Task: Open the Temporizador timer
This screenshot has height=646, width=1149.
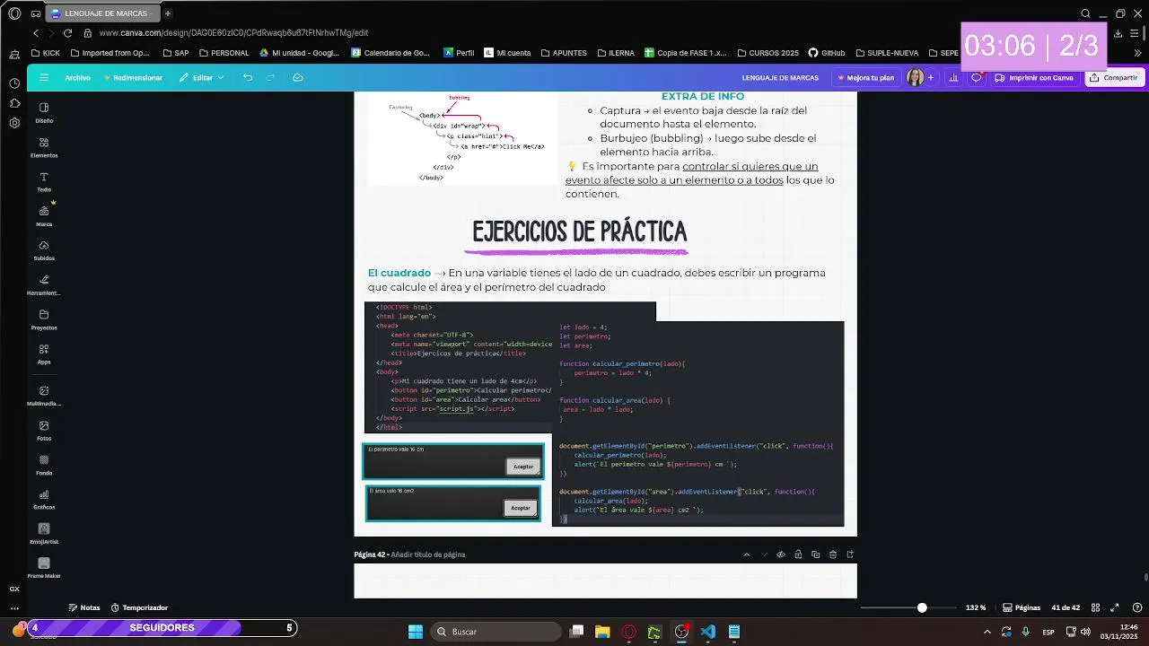Action: click(x=139, y=607)
